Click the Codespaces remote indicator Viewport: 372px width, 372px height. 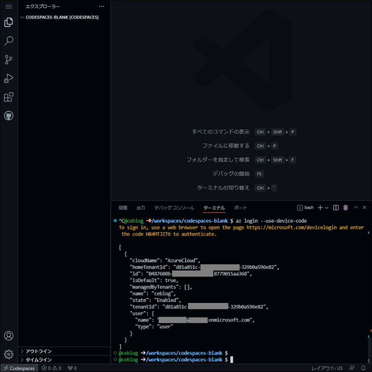point(19,368)
